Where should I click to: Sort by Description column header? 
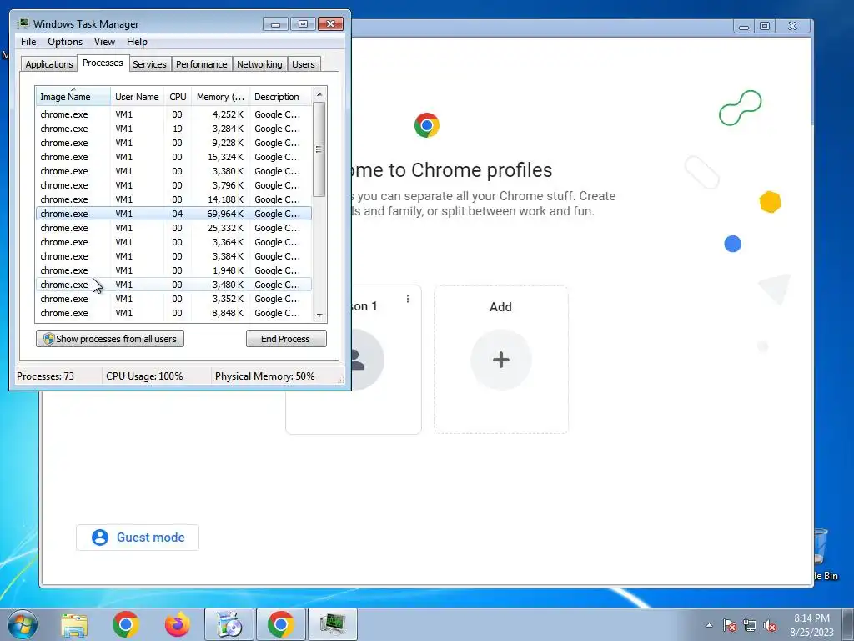[280, 97]
